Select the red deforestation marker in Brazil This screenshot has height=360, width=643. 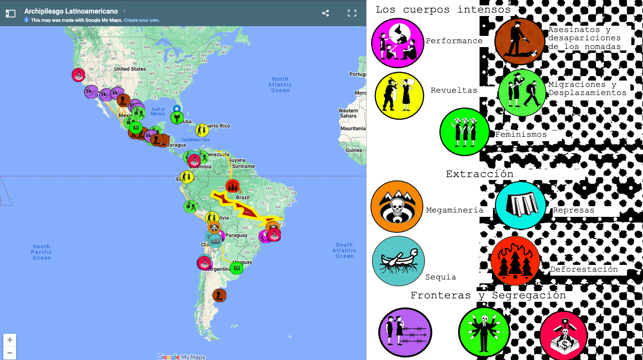click(233, 186)
